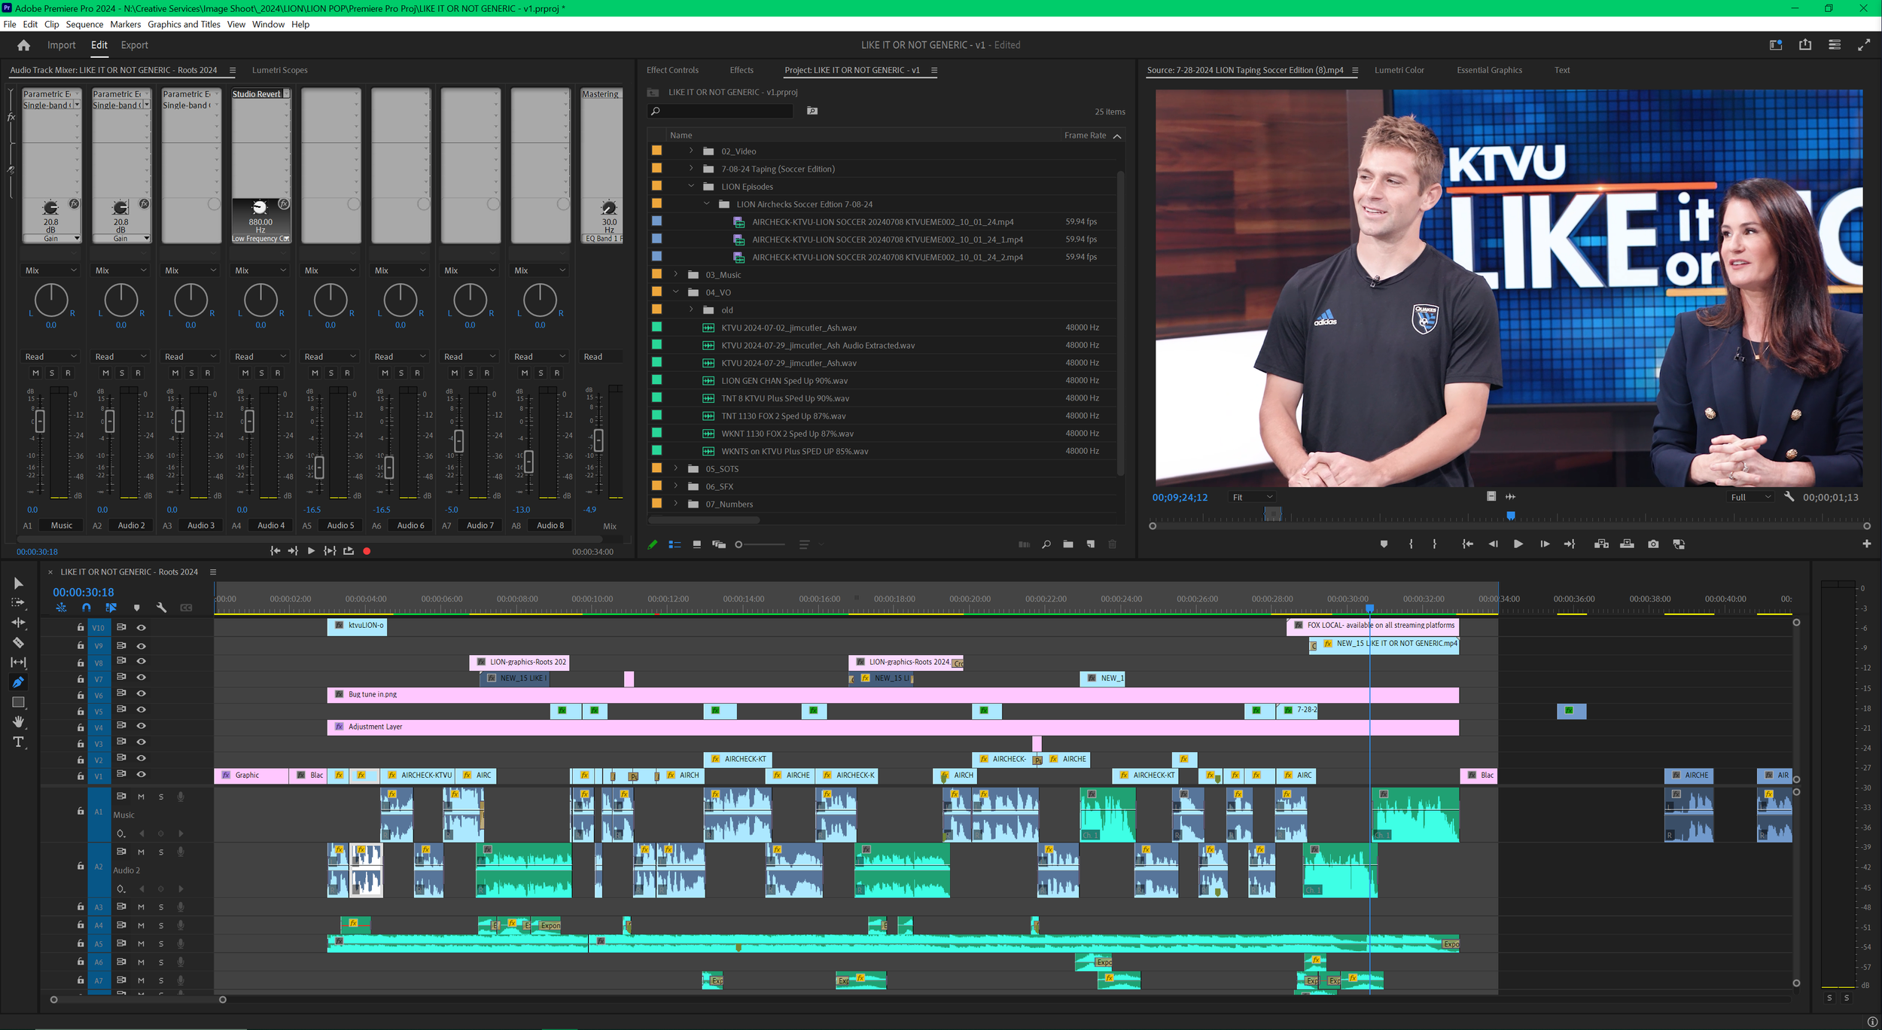Mute the A1 Music track
This screenshot has width=1882, height=1030.
click(x=141, y=797)
